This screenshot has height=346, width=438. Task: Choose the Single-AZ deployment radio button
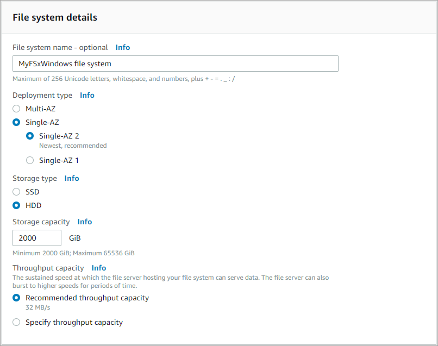[16, 122]
